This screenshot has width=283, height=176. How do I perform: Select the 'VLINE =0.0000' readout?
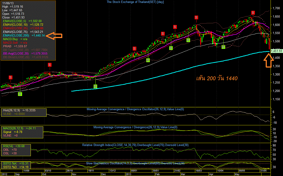[14, 114]
